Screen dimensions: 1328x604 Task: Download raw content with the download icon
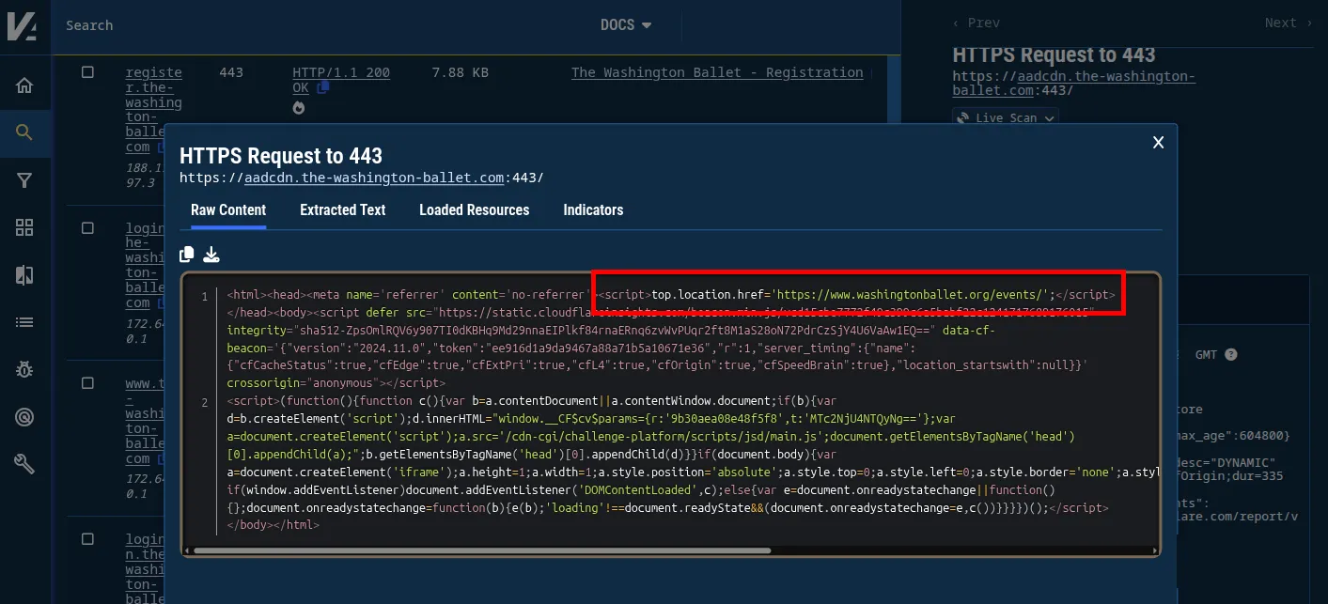pyautogui.click(x=211, y=255)
